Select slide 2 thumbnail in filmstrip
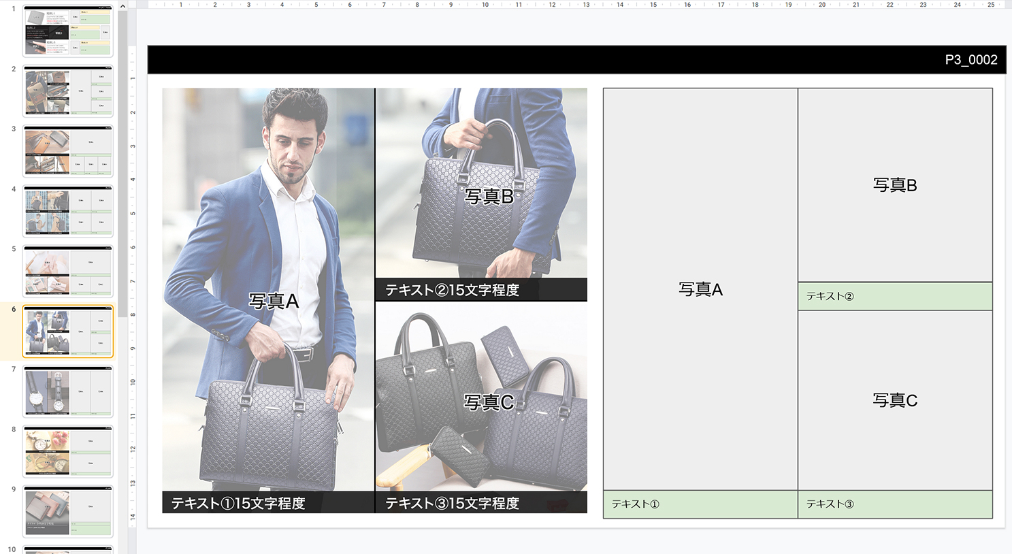 click(x=68, y=91)
